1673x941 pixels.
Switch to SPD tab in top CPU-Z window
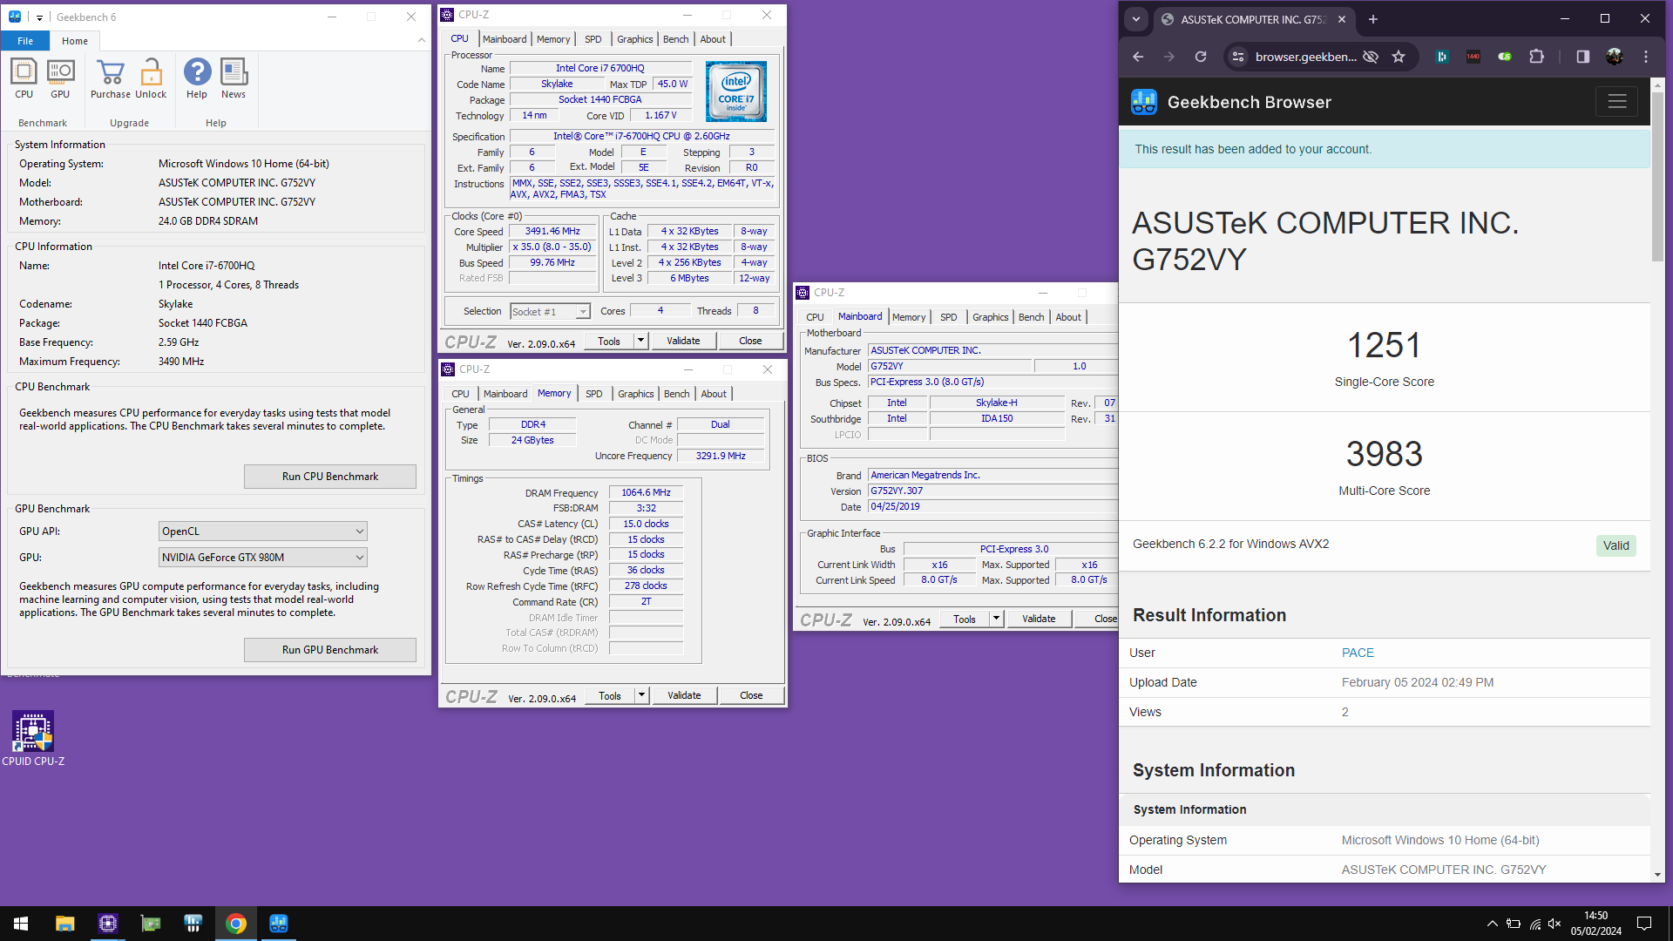click(x=593, y=39)
